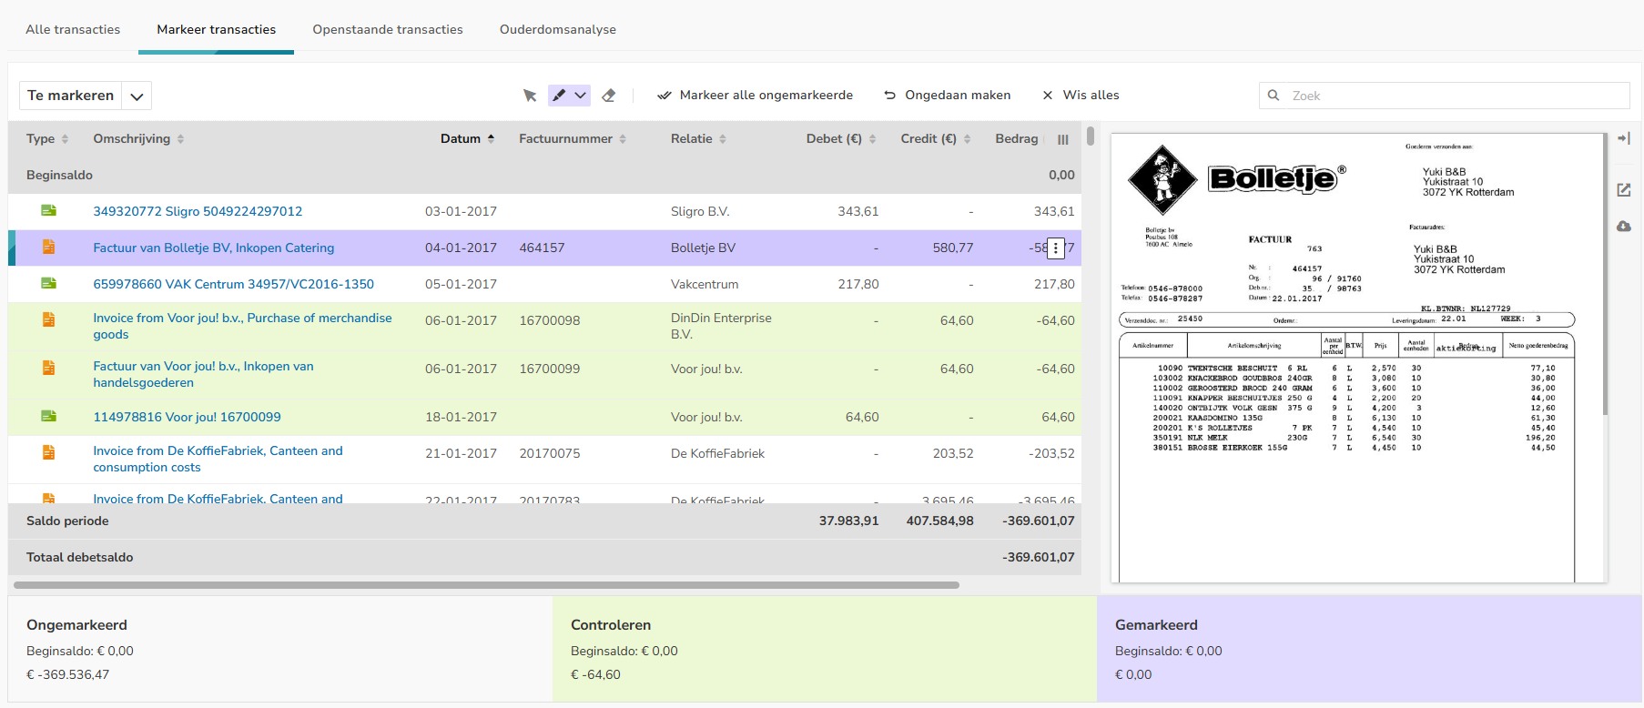Click invoice icon of 16700099 row

click(49, 368)
